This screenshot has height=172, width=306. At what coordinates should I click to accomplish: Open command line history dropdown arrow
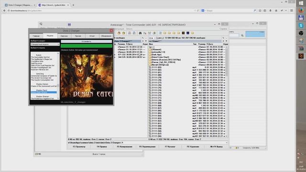click(227, 143)
